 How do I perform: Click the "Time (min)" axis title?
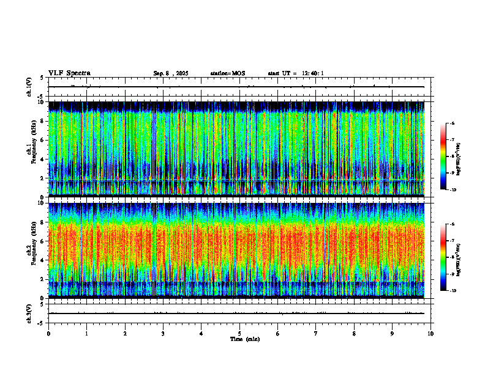245,339
